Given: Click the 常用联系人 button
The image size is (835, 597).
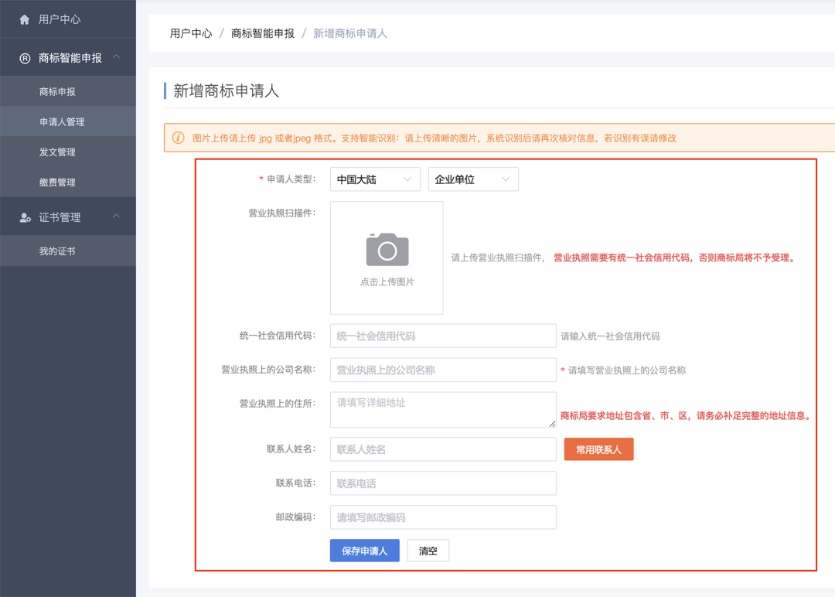Looking at the screenshot, I should tap(598, 449).
